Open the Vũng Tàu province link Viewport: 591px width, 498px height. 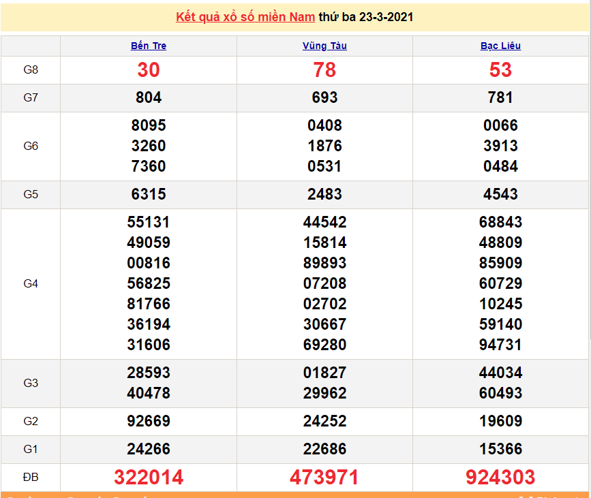pyautogui.click(x=324, y=46)
